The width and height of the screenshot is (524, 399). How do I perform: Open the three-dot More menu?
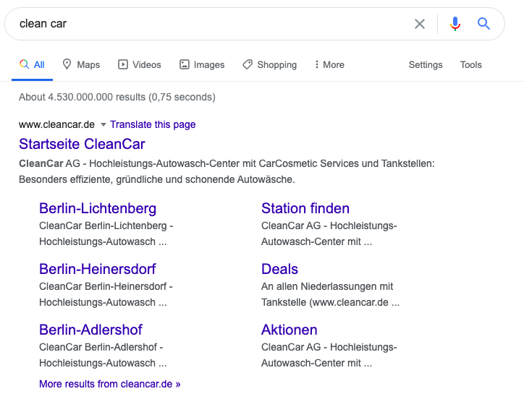coord(329,64)
